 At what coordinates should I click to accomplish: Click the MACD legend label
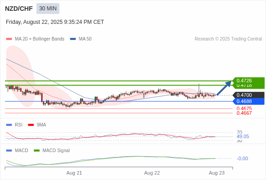[22, 151]
